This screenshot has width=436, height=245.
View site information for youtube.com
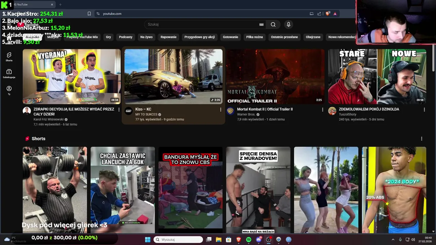98,14
